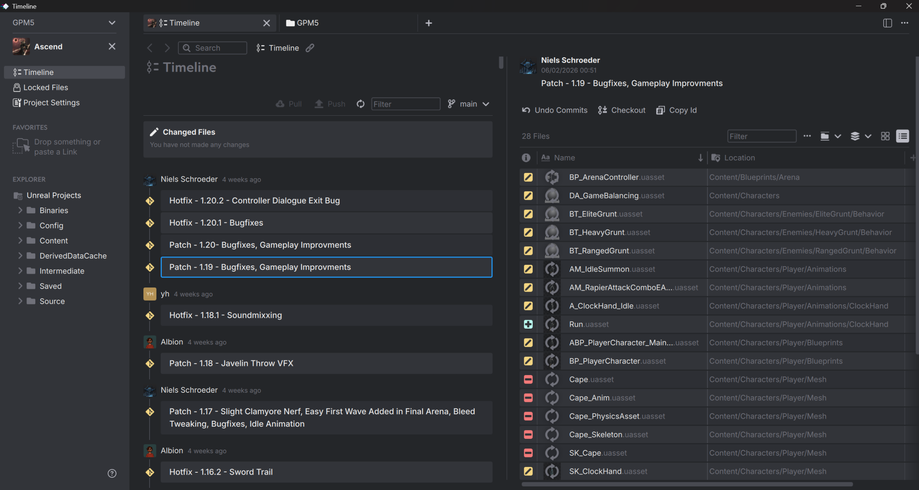Viewport: 919px width, 490px height.
Task: Toggle the side panel layout icon
Action: coord(887,23)
